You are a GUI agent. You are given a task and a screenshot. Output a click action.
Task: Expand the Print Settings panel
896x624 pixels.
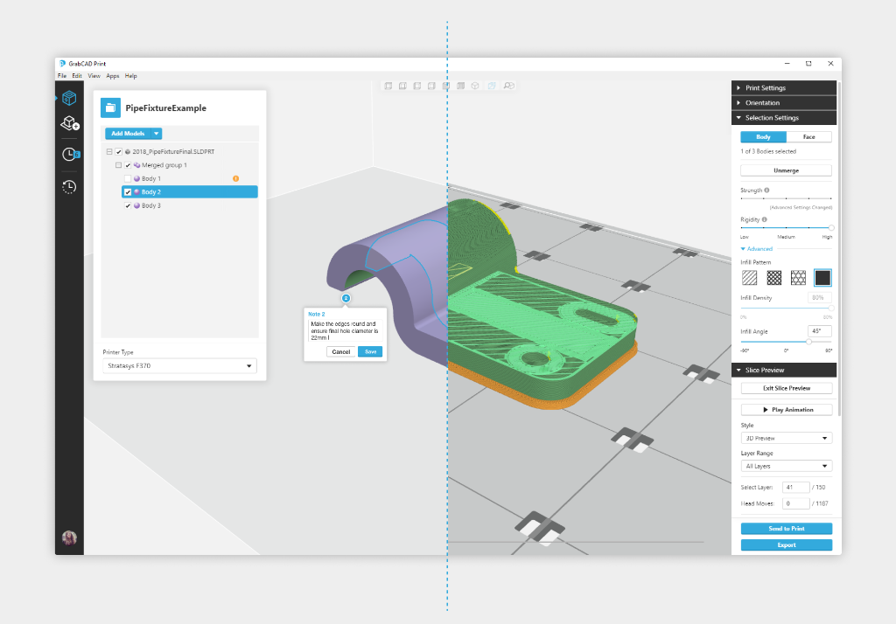coord(783,87)
